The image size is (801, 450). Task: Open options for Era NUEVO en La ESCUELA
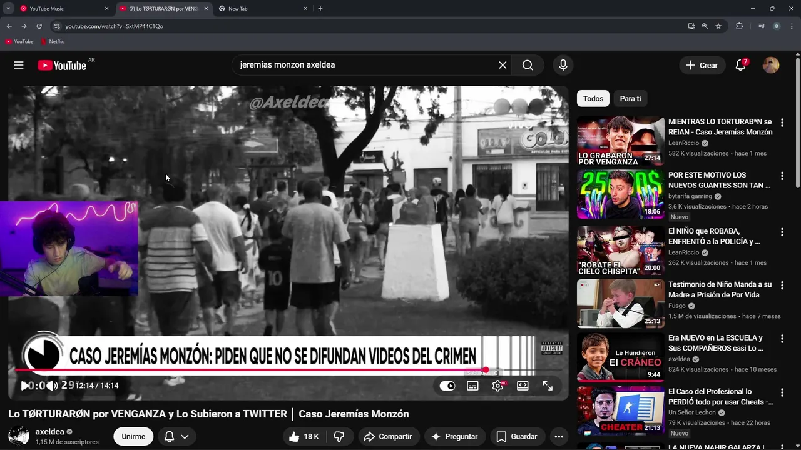[782, 338]
